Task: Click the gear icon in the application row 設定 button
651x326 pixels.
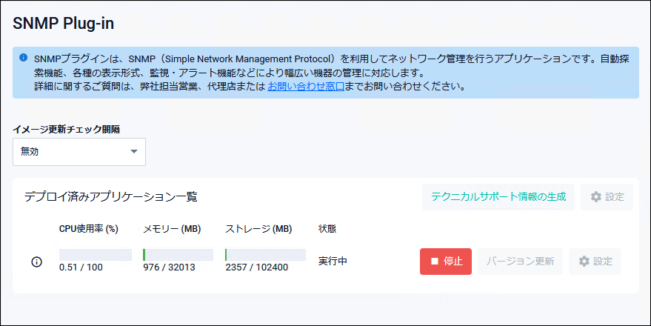Action: click(584, 262)
